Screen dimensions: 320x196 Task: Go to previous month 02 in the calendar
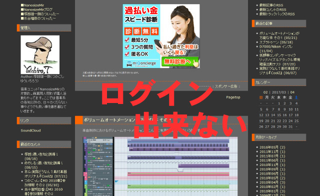click(x=265, y=92)
